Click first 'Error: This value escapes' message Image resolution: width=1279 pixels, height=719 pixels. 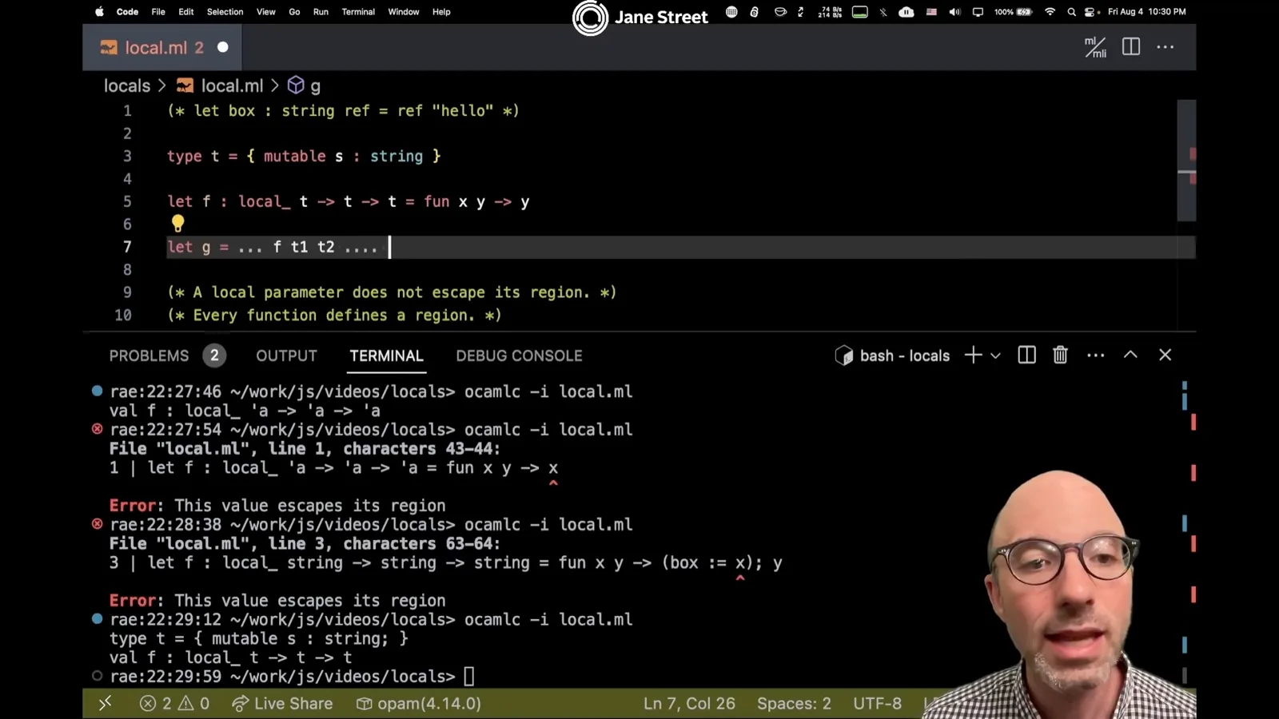tap(277, 506)
